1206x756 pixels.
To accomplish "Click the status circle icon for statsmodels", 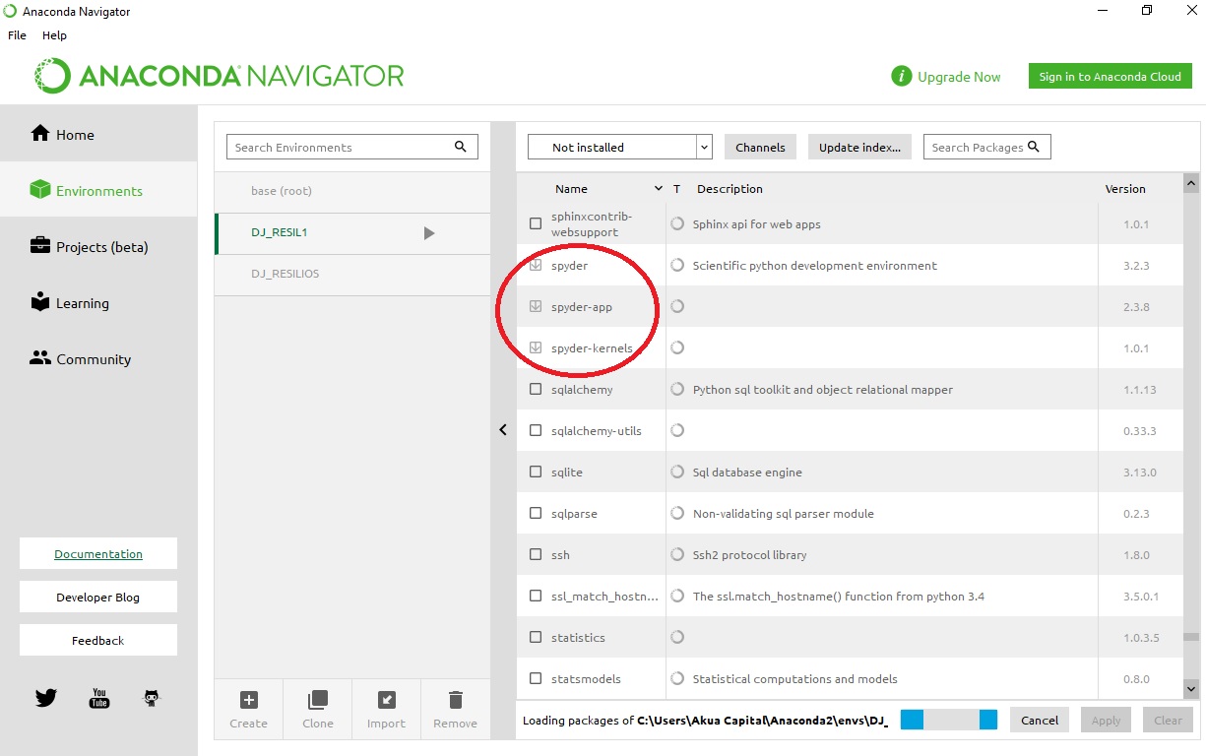I will coord(677,678).
